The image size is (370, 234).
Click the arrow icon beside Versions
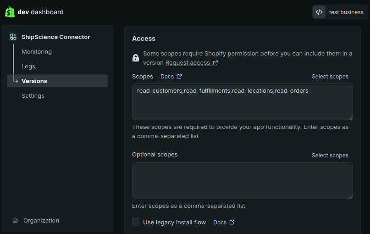[x=15, y=81]
